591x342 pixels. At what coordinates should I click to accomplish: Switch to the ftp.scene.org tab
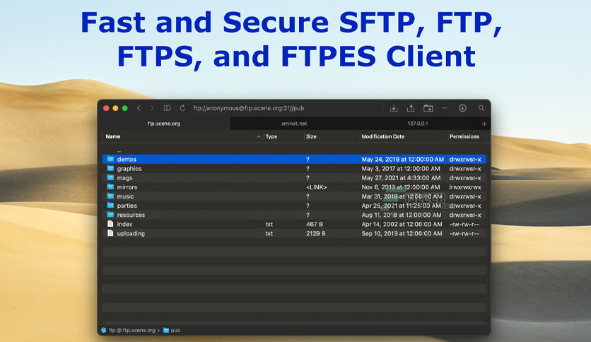pos(164,124)
